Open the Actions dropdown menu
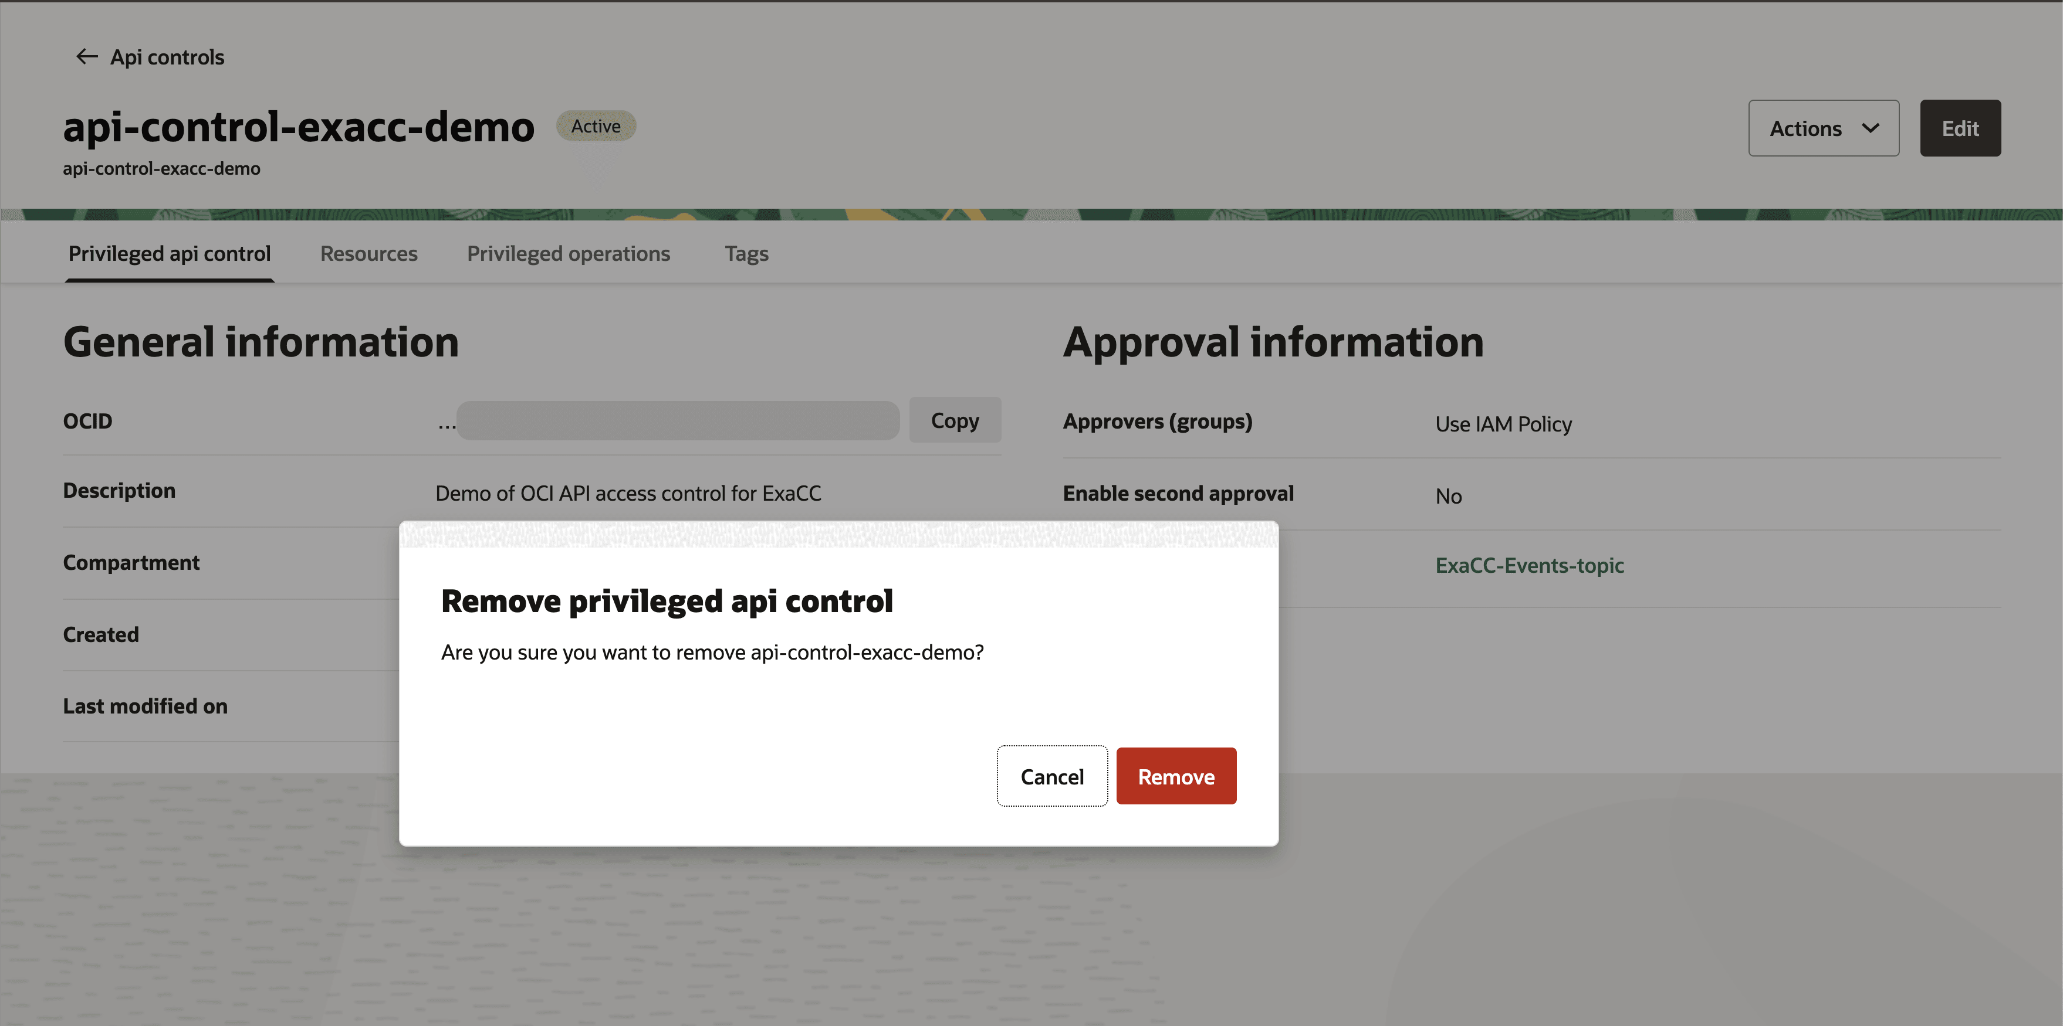Viewport: 2063px width, 1026px height. pyautogui.click(x=1823, y=128)
